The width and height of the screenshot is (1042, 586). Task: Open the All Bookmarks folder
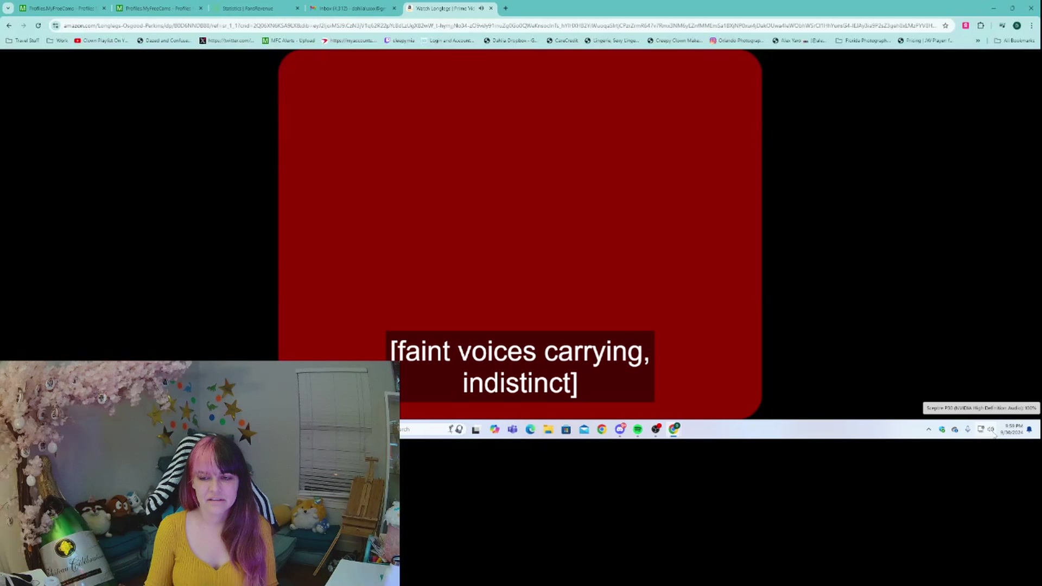pos(1014,41)
